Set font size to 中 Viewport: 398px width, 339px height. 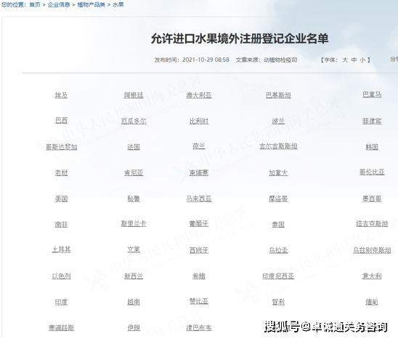click(354, 60)
